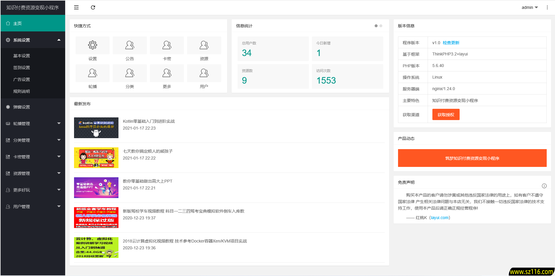Viewport: 555px width, 276px height.
Task: Open the 用户 shortcut icon
Action: 204,73
